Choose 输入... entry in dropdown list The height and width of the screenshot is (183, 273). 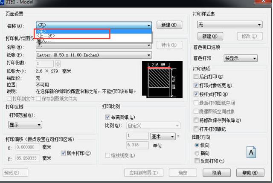(94, 41)
